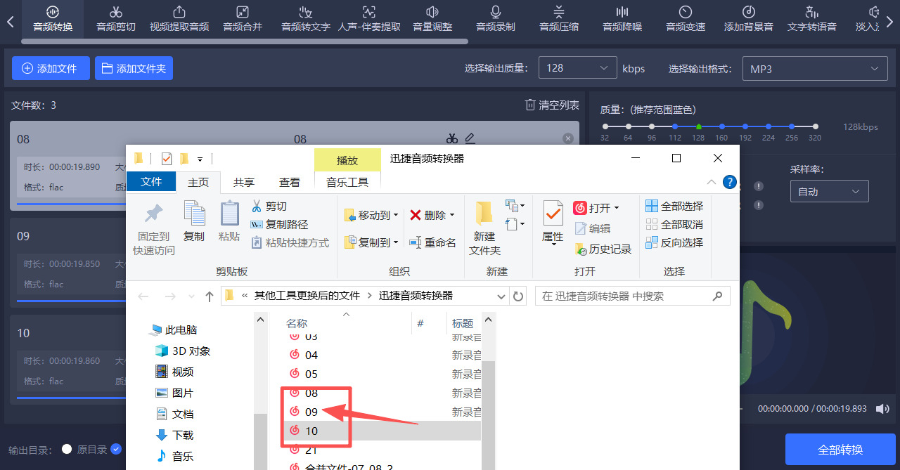
Task: Open the 音频压缩 tool
Action: coord(559,19)
